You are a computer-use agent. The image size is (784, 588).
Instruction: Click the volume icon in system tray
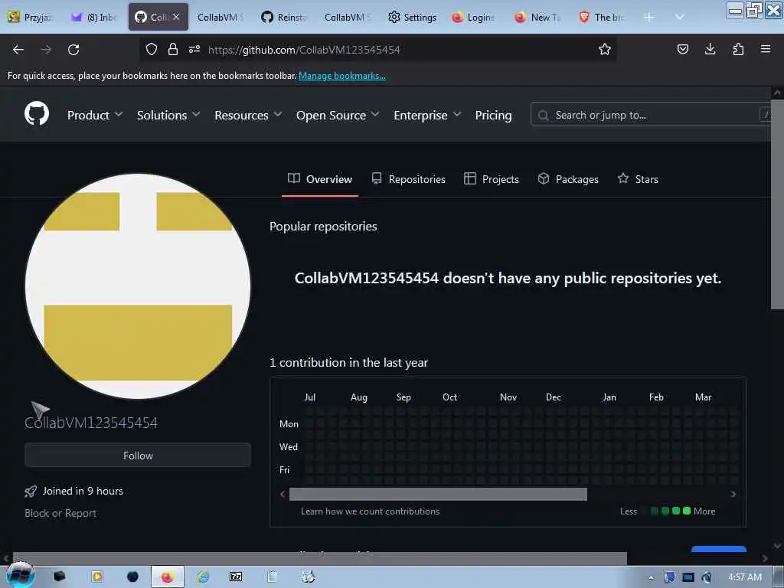coord(706,577)
